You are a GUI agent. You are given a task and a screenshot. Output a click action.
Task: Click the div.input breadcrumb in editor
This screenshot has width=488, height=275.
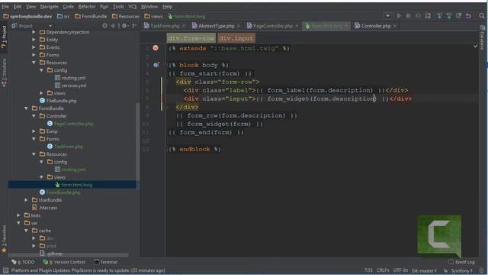(236, 38)
